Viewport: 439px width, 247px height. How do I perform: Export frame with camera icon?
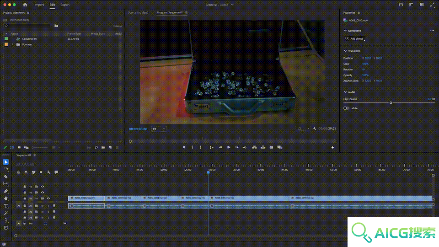(271, 147)
